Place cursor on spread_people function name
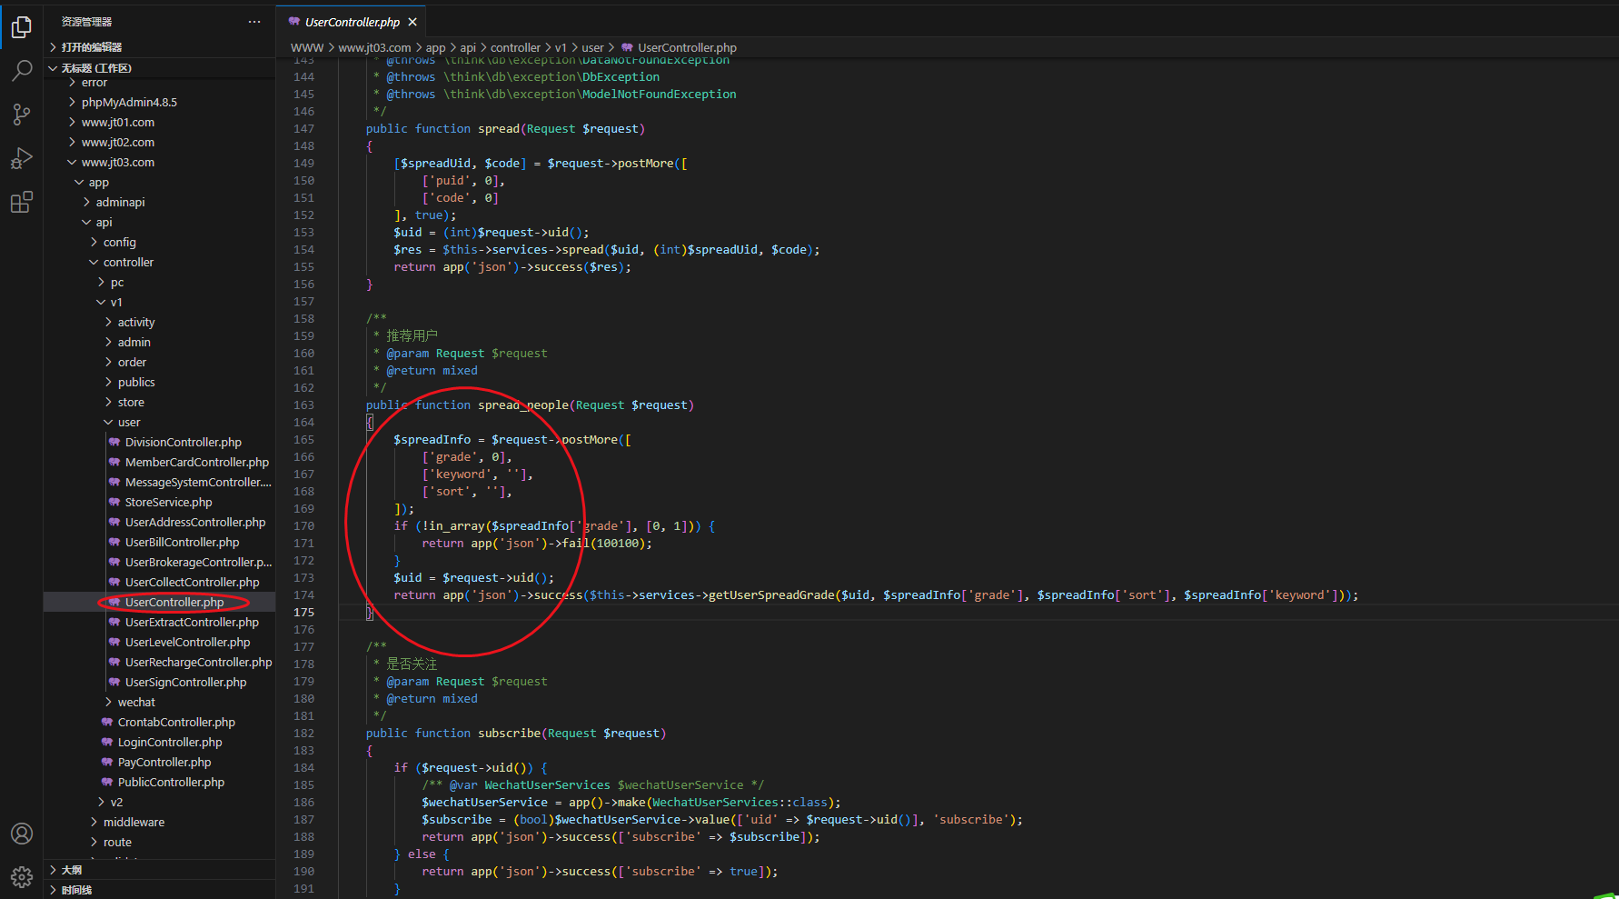Image resolution: width=1619 pixels, height=899 pixels. pos(523,405)
